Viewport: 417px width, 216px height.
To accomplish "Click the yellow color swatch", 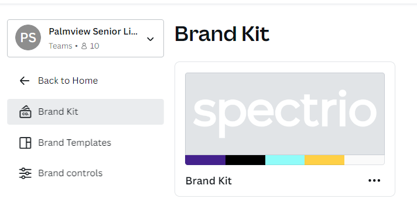I will tap(324, 160).
